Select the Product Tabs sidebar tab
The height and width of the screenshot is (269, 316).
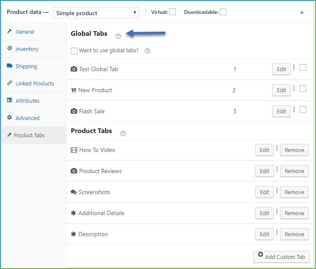[34, 135]
